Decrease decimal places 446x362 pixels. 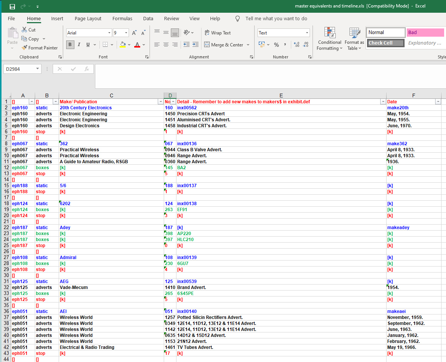pyautogui.click(x=306, y=45)
